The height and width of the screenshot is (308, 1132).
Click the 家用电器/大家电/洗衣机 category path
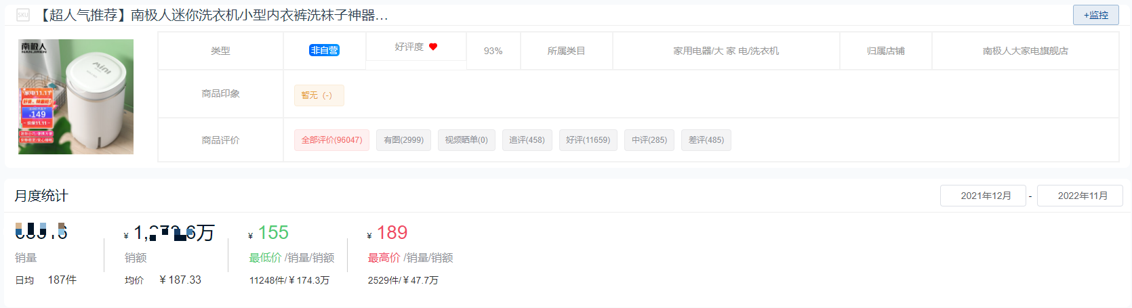[726, 51]
